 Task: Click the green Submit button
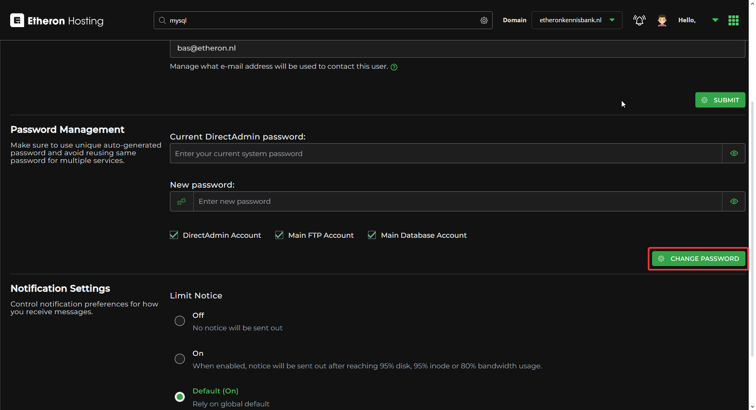pos(720,100)
